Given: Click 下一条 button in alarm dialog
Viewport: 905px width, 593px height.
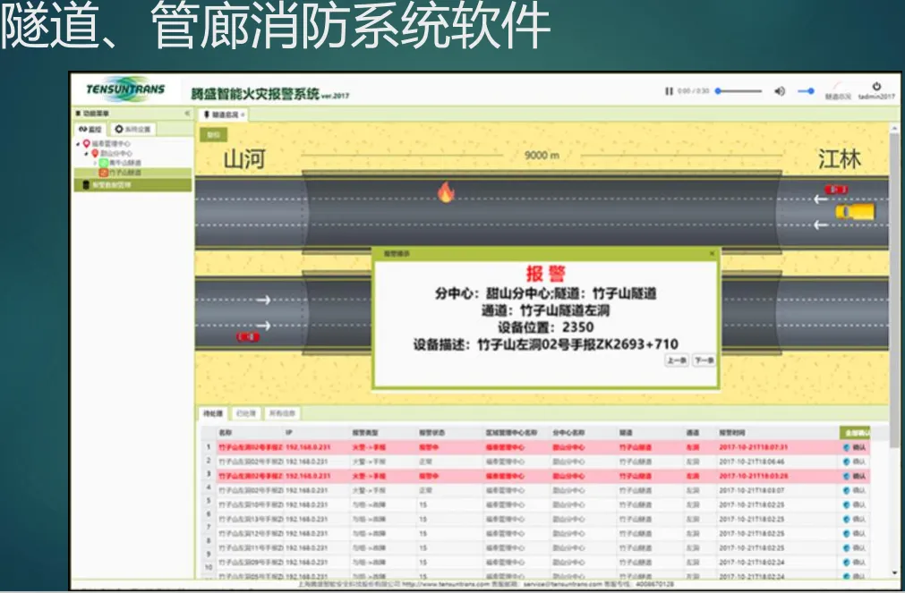Looking at the screenshot, I should (704, 360).
